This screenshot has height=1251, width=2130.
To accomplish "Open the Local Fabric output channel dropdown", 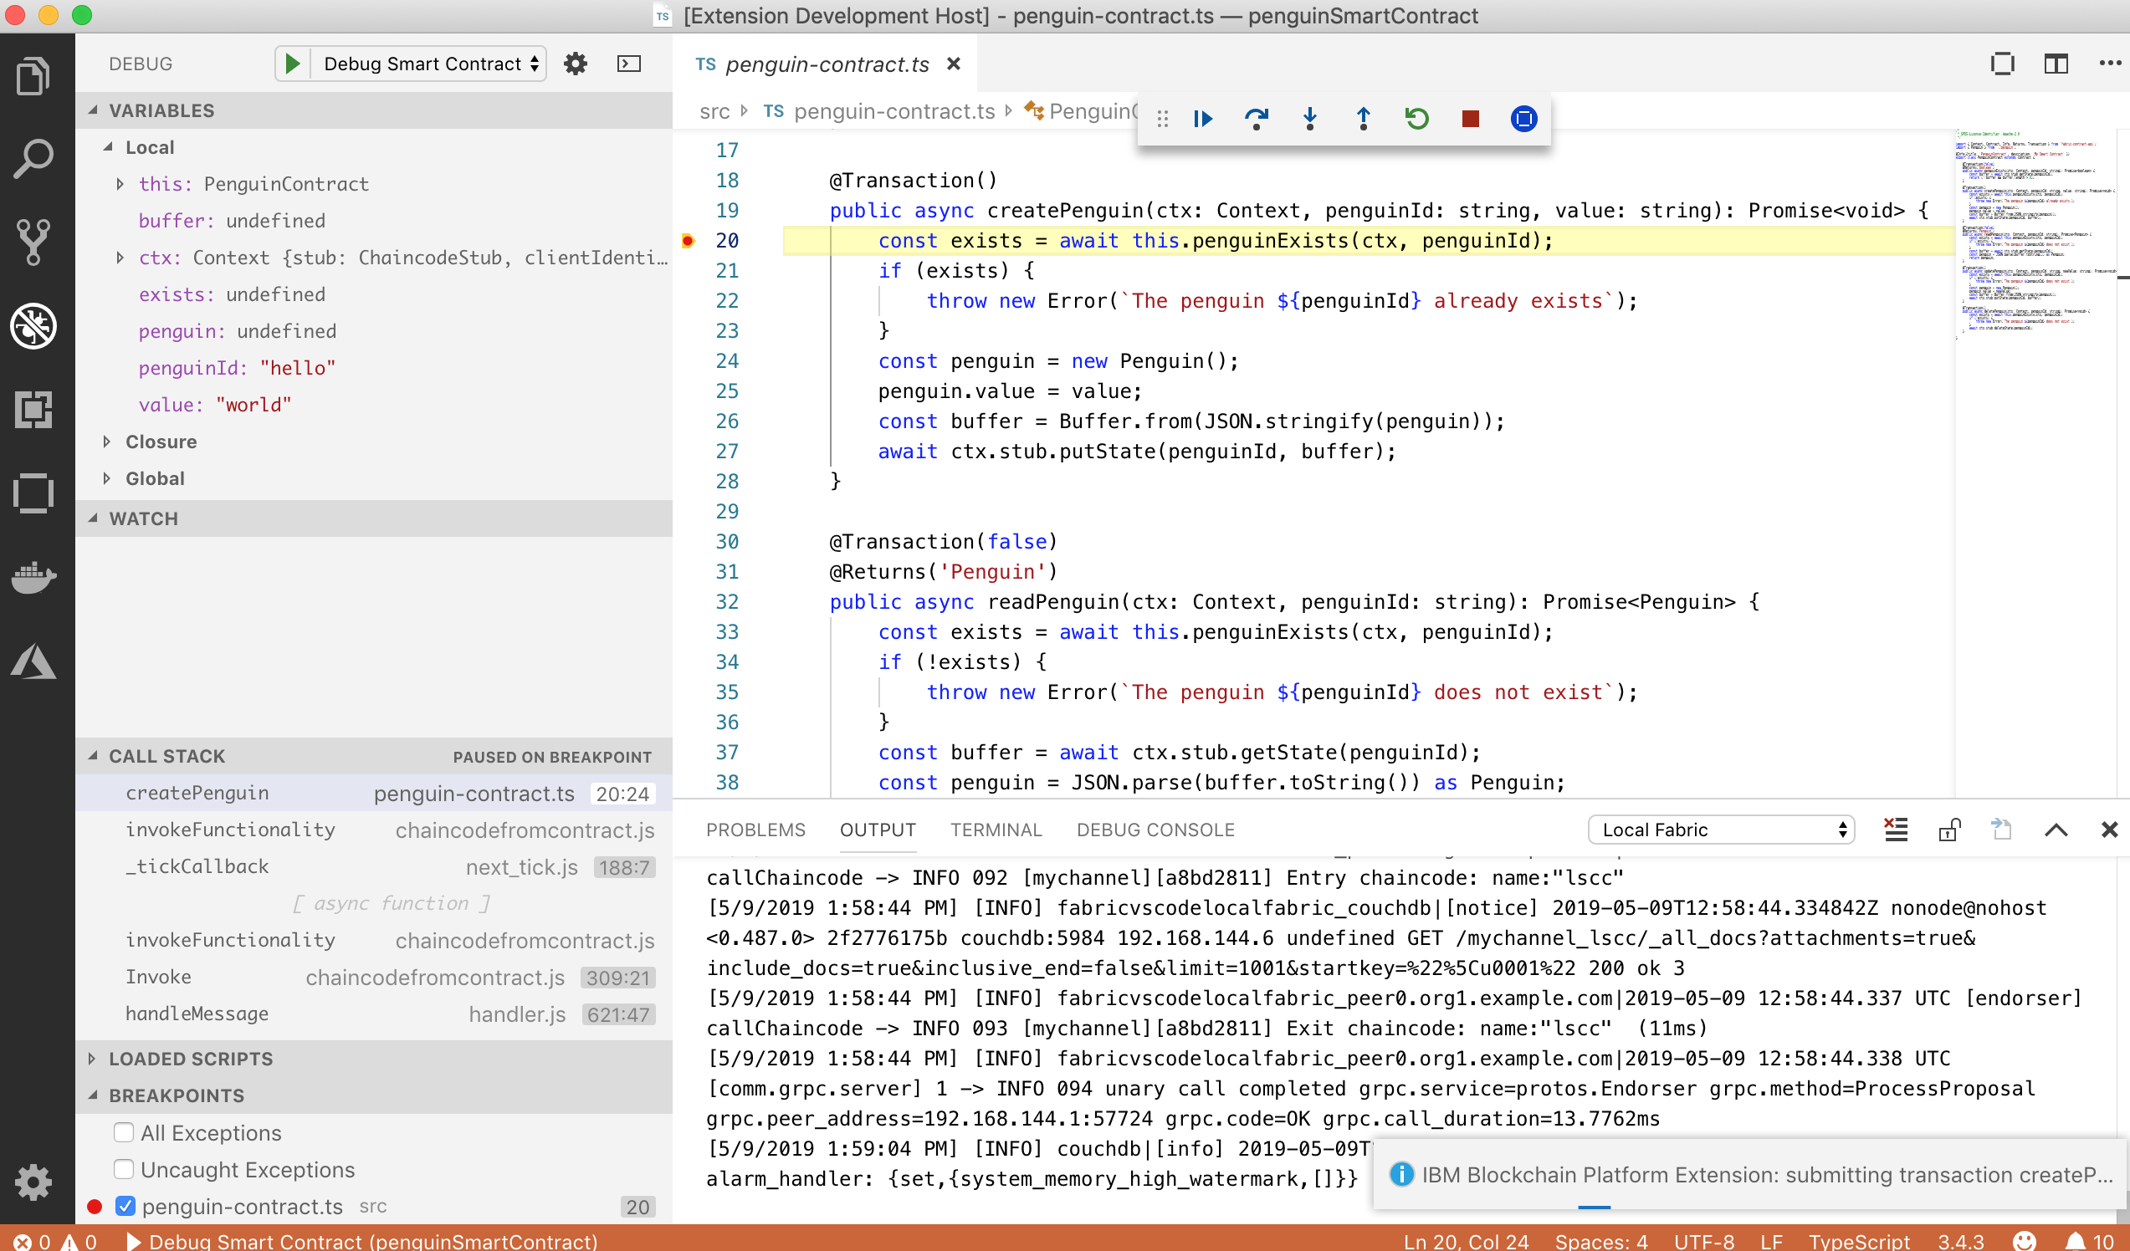I will pyautogui.click(x=1721, y=829).
